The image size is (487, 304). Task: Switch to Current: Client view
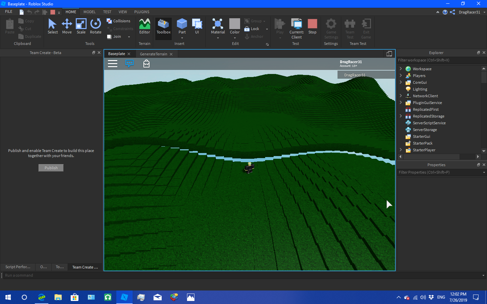[297, 28]
